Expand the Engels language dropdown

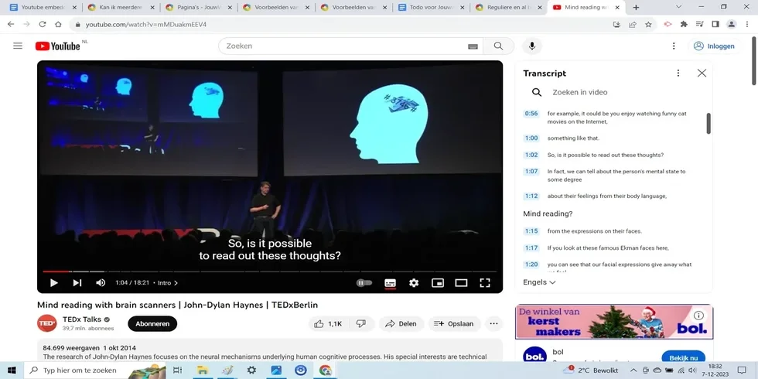point(540,282)
